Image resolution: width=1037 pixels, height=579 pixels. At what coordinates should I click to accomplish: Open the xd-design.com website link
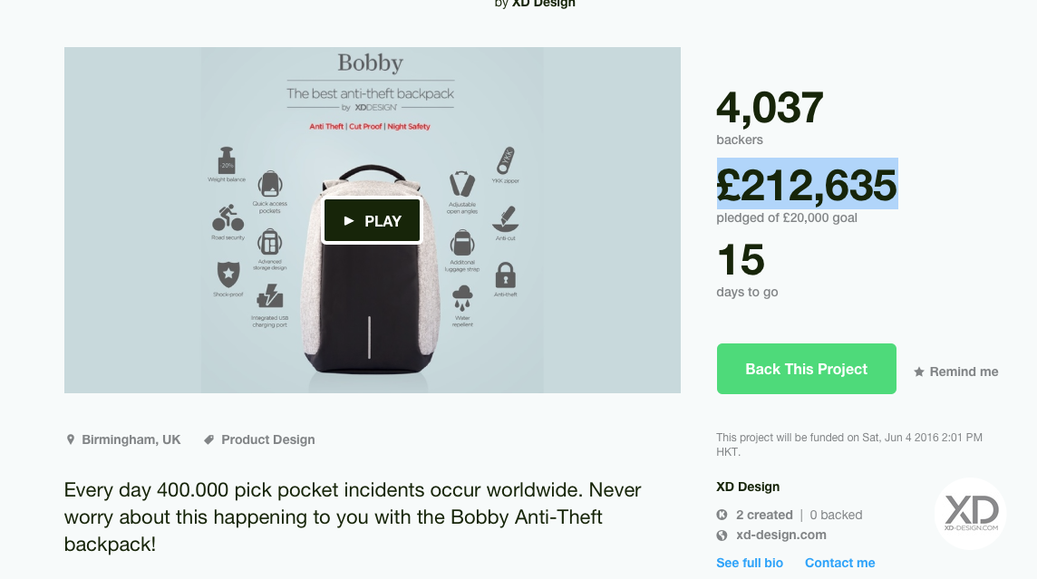[780, 535]
